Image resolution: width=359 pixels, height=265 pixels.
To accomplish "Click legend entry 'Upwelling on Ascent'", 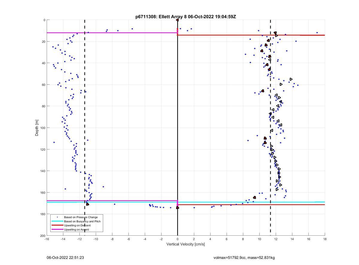I will click(76, 230).
